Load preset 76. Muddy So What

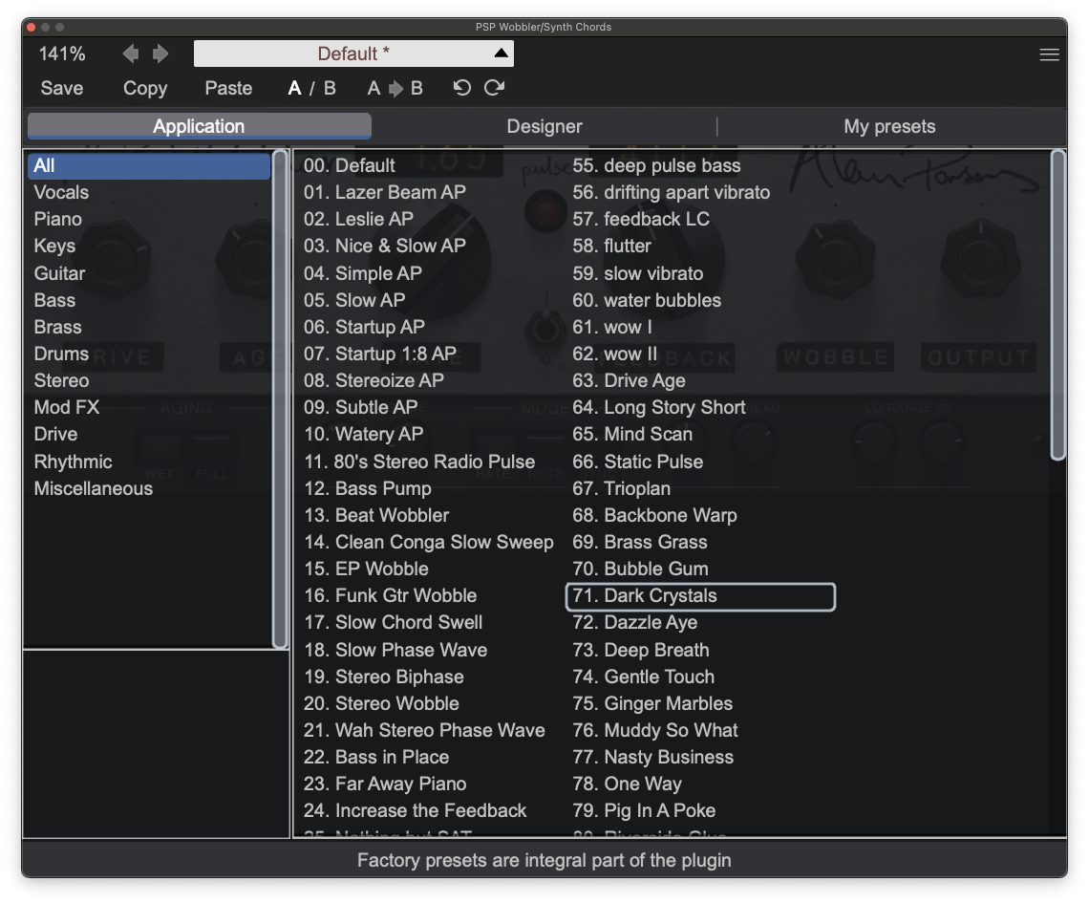click(x=655, y=730)
